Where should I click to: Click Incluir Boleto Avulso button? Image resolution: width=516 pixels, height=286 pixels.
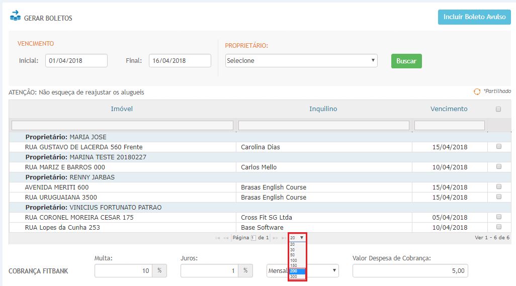[474, 17]
